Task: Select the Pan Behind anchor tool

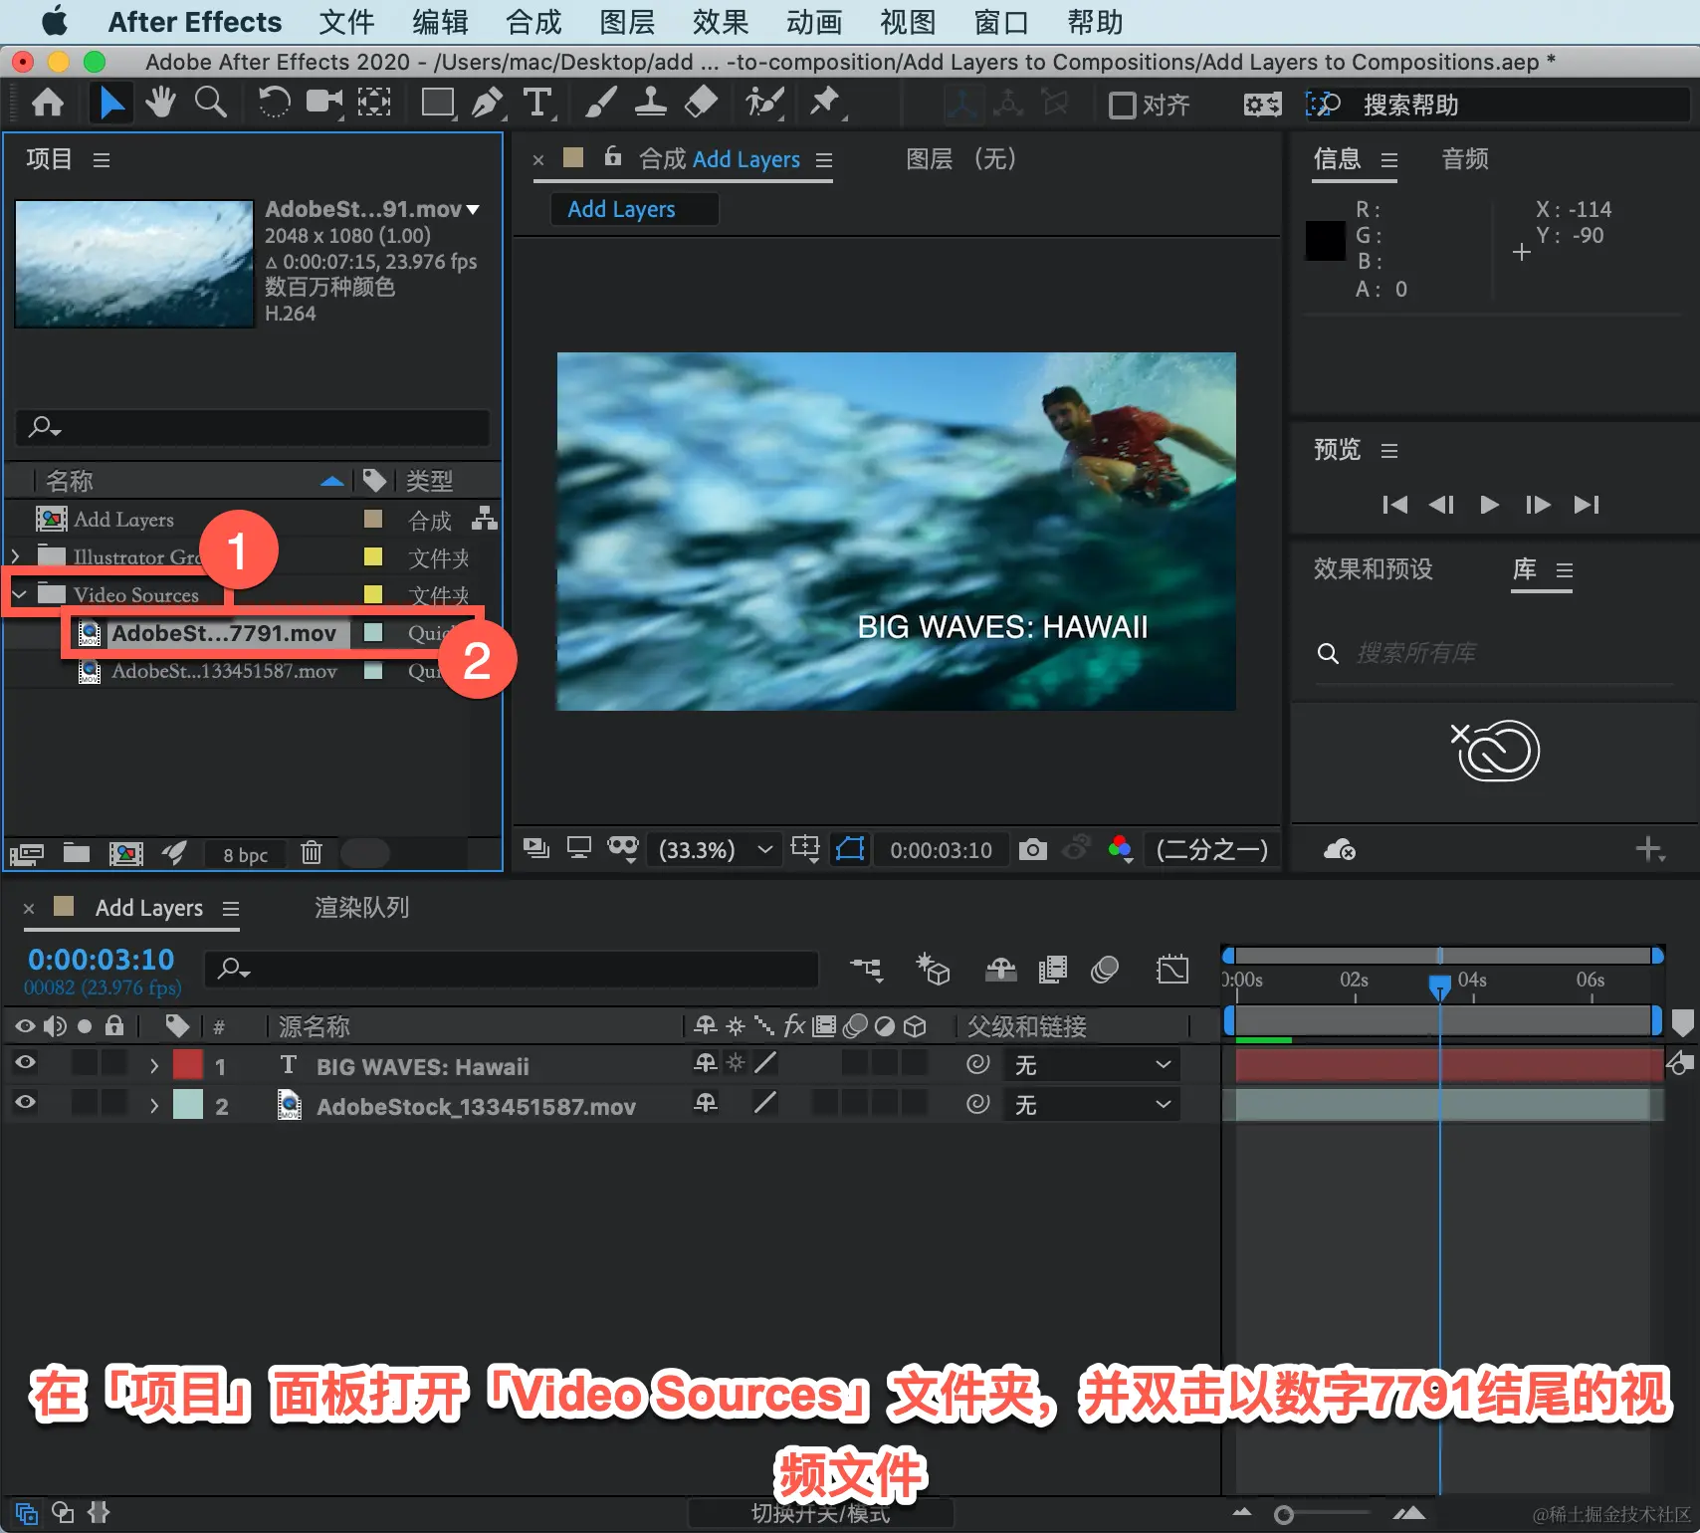Action: (374, 103)
